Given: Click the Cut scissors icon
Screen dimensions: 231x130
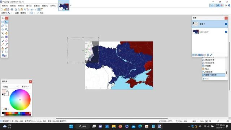Looking at the screenshot, I should (16, 9).
